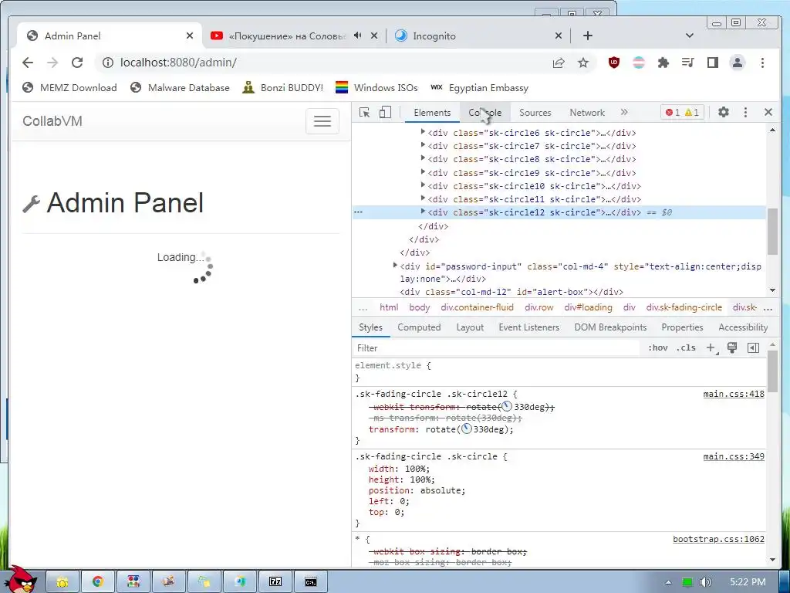Click the address bar URL field
Viewport: 790px width, 593px height.
[322, 63]
